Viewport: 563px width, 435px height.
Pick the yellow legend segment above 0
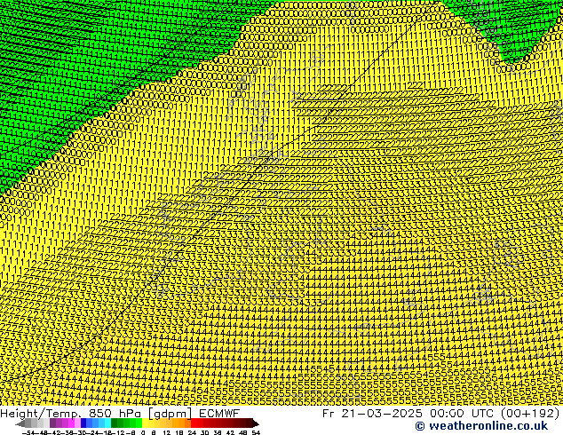(x=145, y=423)
